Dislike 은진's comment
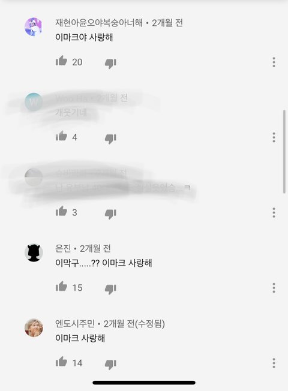The width and height of the screenshot is (288, 391). click(110, 289)
